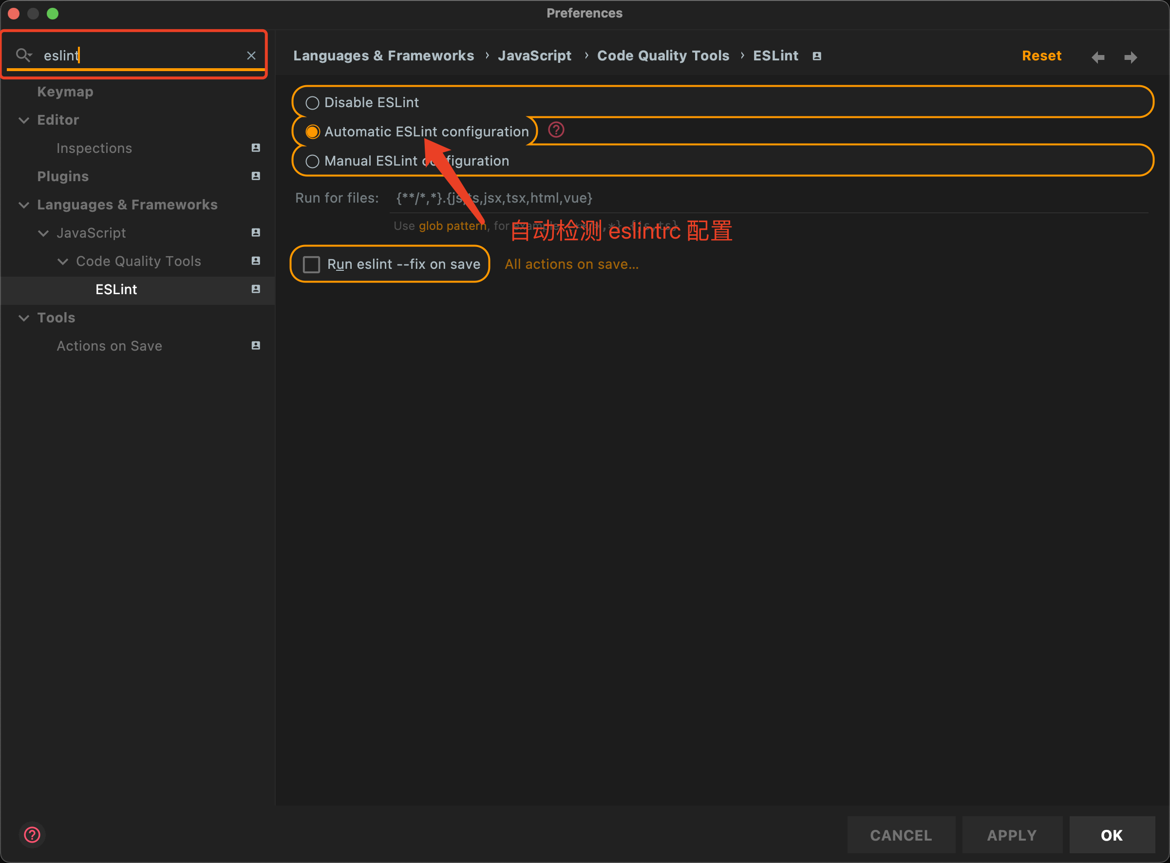Click the APPLY button

[1012, 835]
